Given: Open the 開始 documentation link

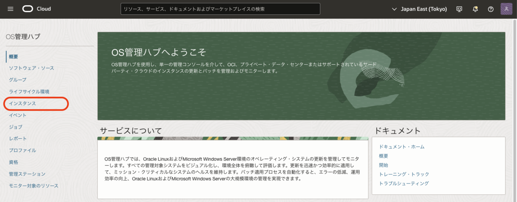Looking at the screenshot, I should (383, 165).
